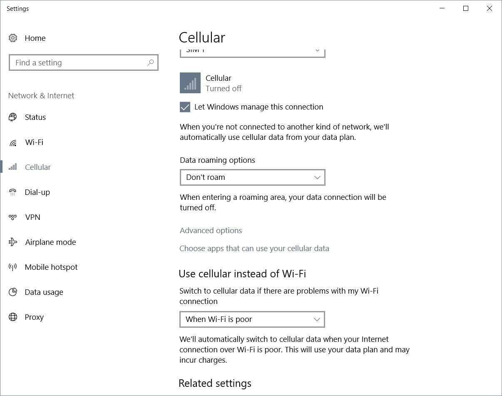Go to Cellular section in sidebar
Screen dimensions: 502x396
click(x=37, y=167)
